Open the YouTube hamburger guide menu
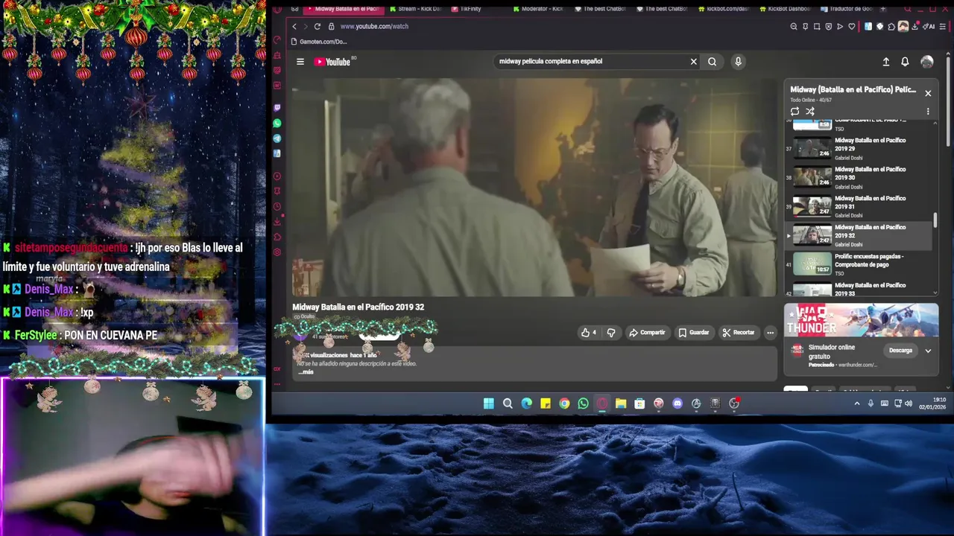This screenshot has height=536, width=954. (x=300, y=62)
